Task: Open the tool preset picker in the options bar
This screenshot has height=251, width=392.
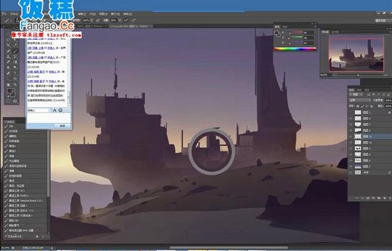Action: pyautogui.click(x=7, y=21)
